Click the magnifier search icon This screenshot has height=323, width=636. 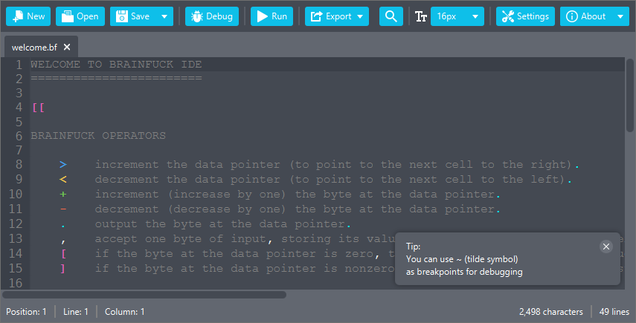click(391, 16)
